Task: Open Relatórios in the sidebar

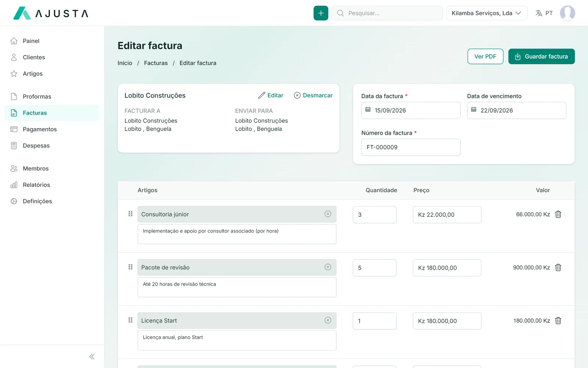Action: 52,185
